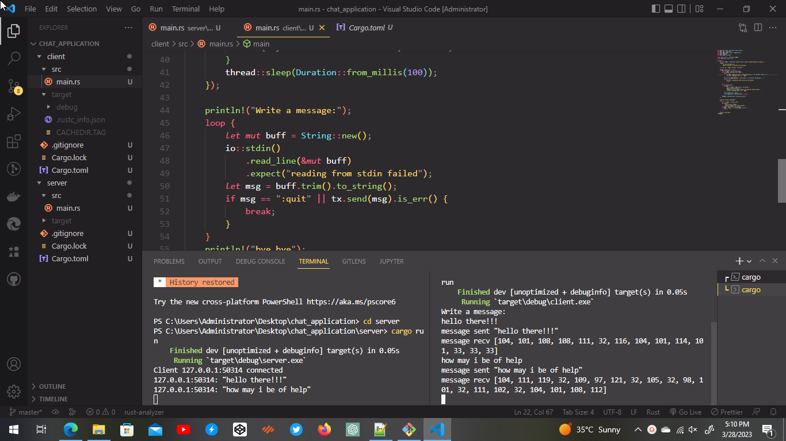Open the Selection menu

[82, 9]
